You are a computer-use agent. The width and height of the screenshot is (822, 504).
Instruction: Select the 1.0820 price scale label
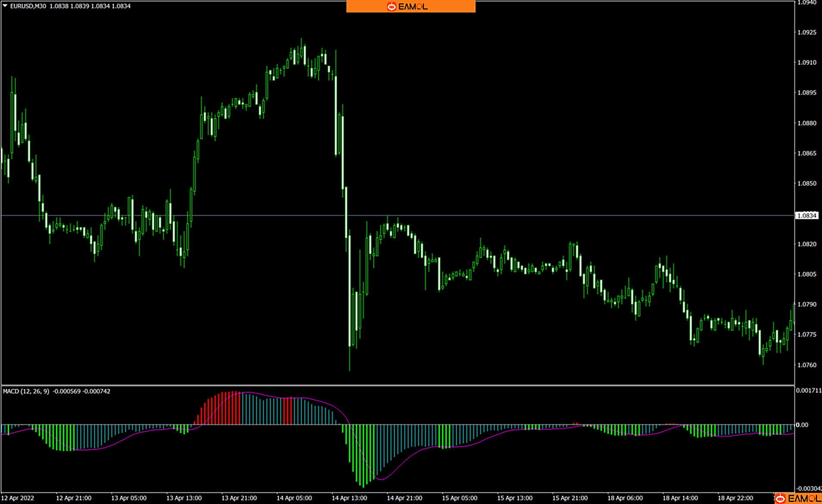pos(806,244)
